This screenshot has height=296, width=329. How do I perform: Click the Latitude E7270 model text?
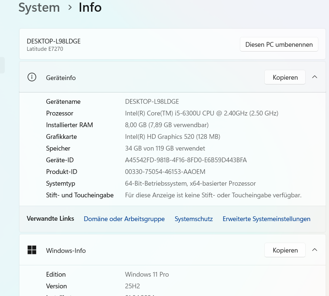click(x=45, y=49)
